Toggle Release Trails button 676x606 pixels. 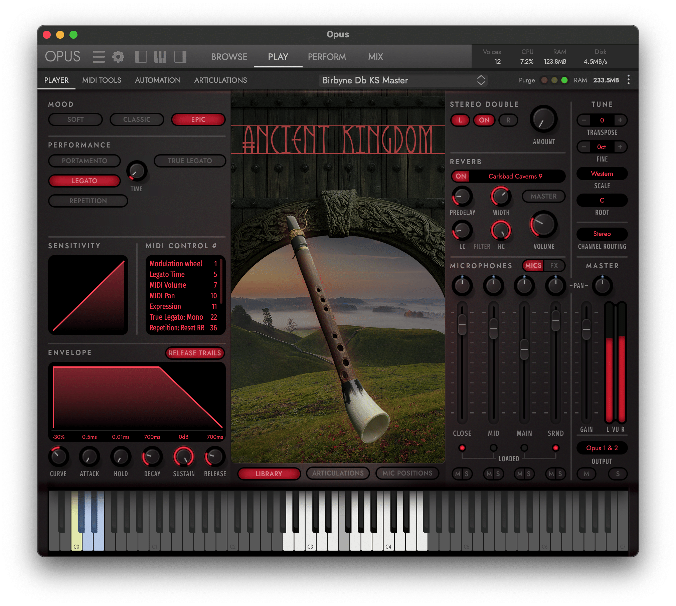(195, 353)
